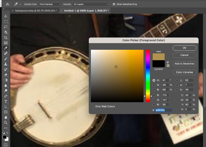The width and height of the screenshot is (206, 147).
Task: Confirm color with OK button
Action: click(x=184, y=48)
